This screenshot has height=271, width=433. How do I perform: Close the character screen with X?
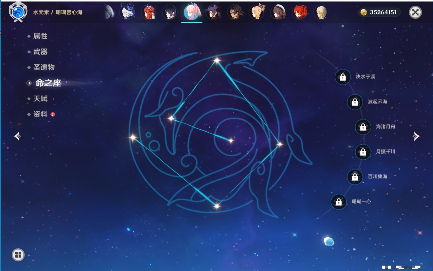[415, 12]
